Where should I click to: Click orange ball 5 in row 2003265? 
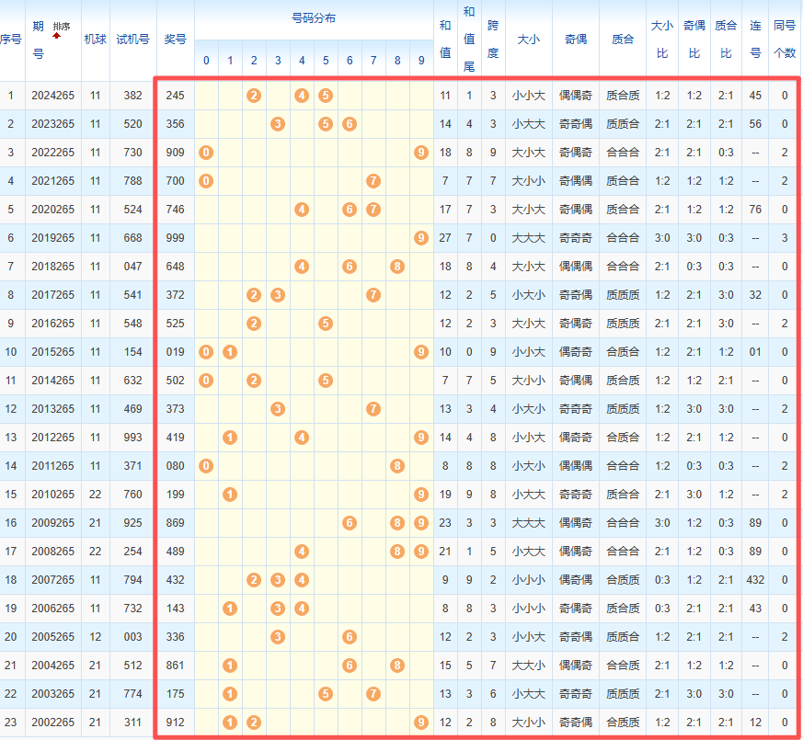(326, 694)
